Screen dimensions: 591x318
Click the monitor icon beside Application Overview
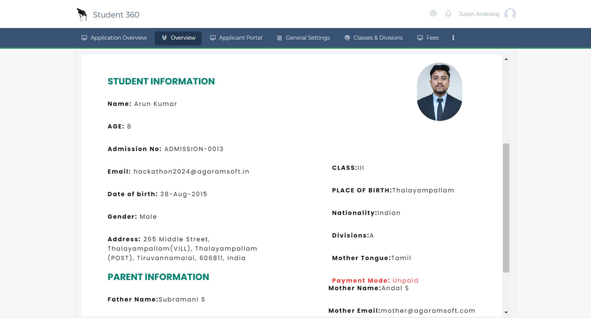(84, 37)
